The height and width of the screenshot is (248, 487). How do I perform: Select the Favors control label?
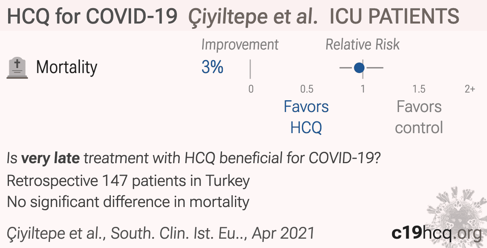pyautogui.click(x=419, y=117)
